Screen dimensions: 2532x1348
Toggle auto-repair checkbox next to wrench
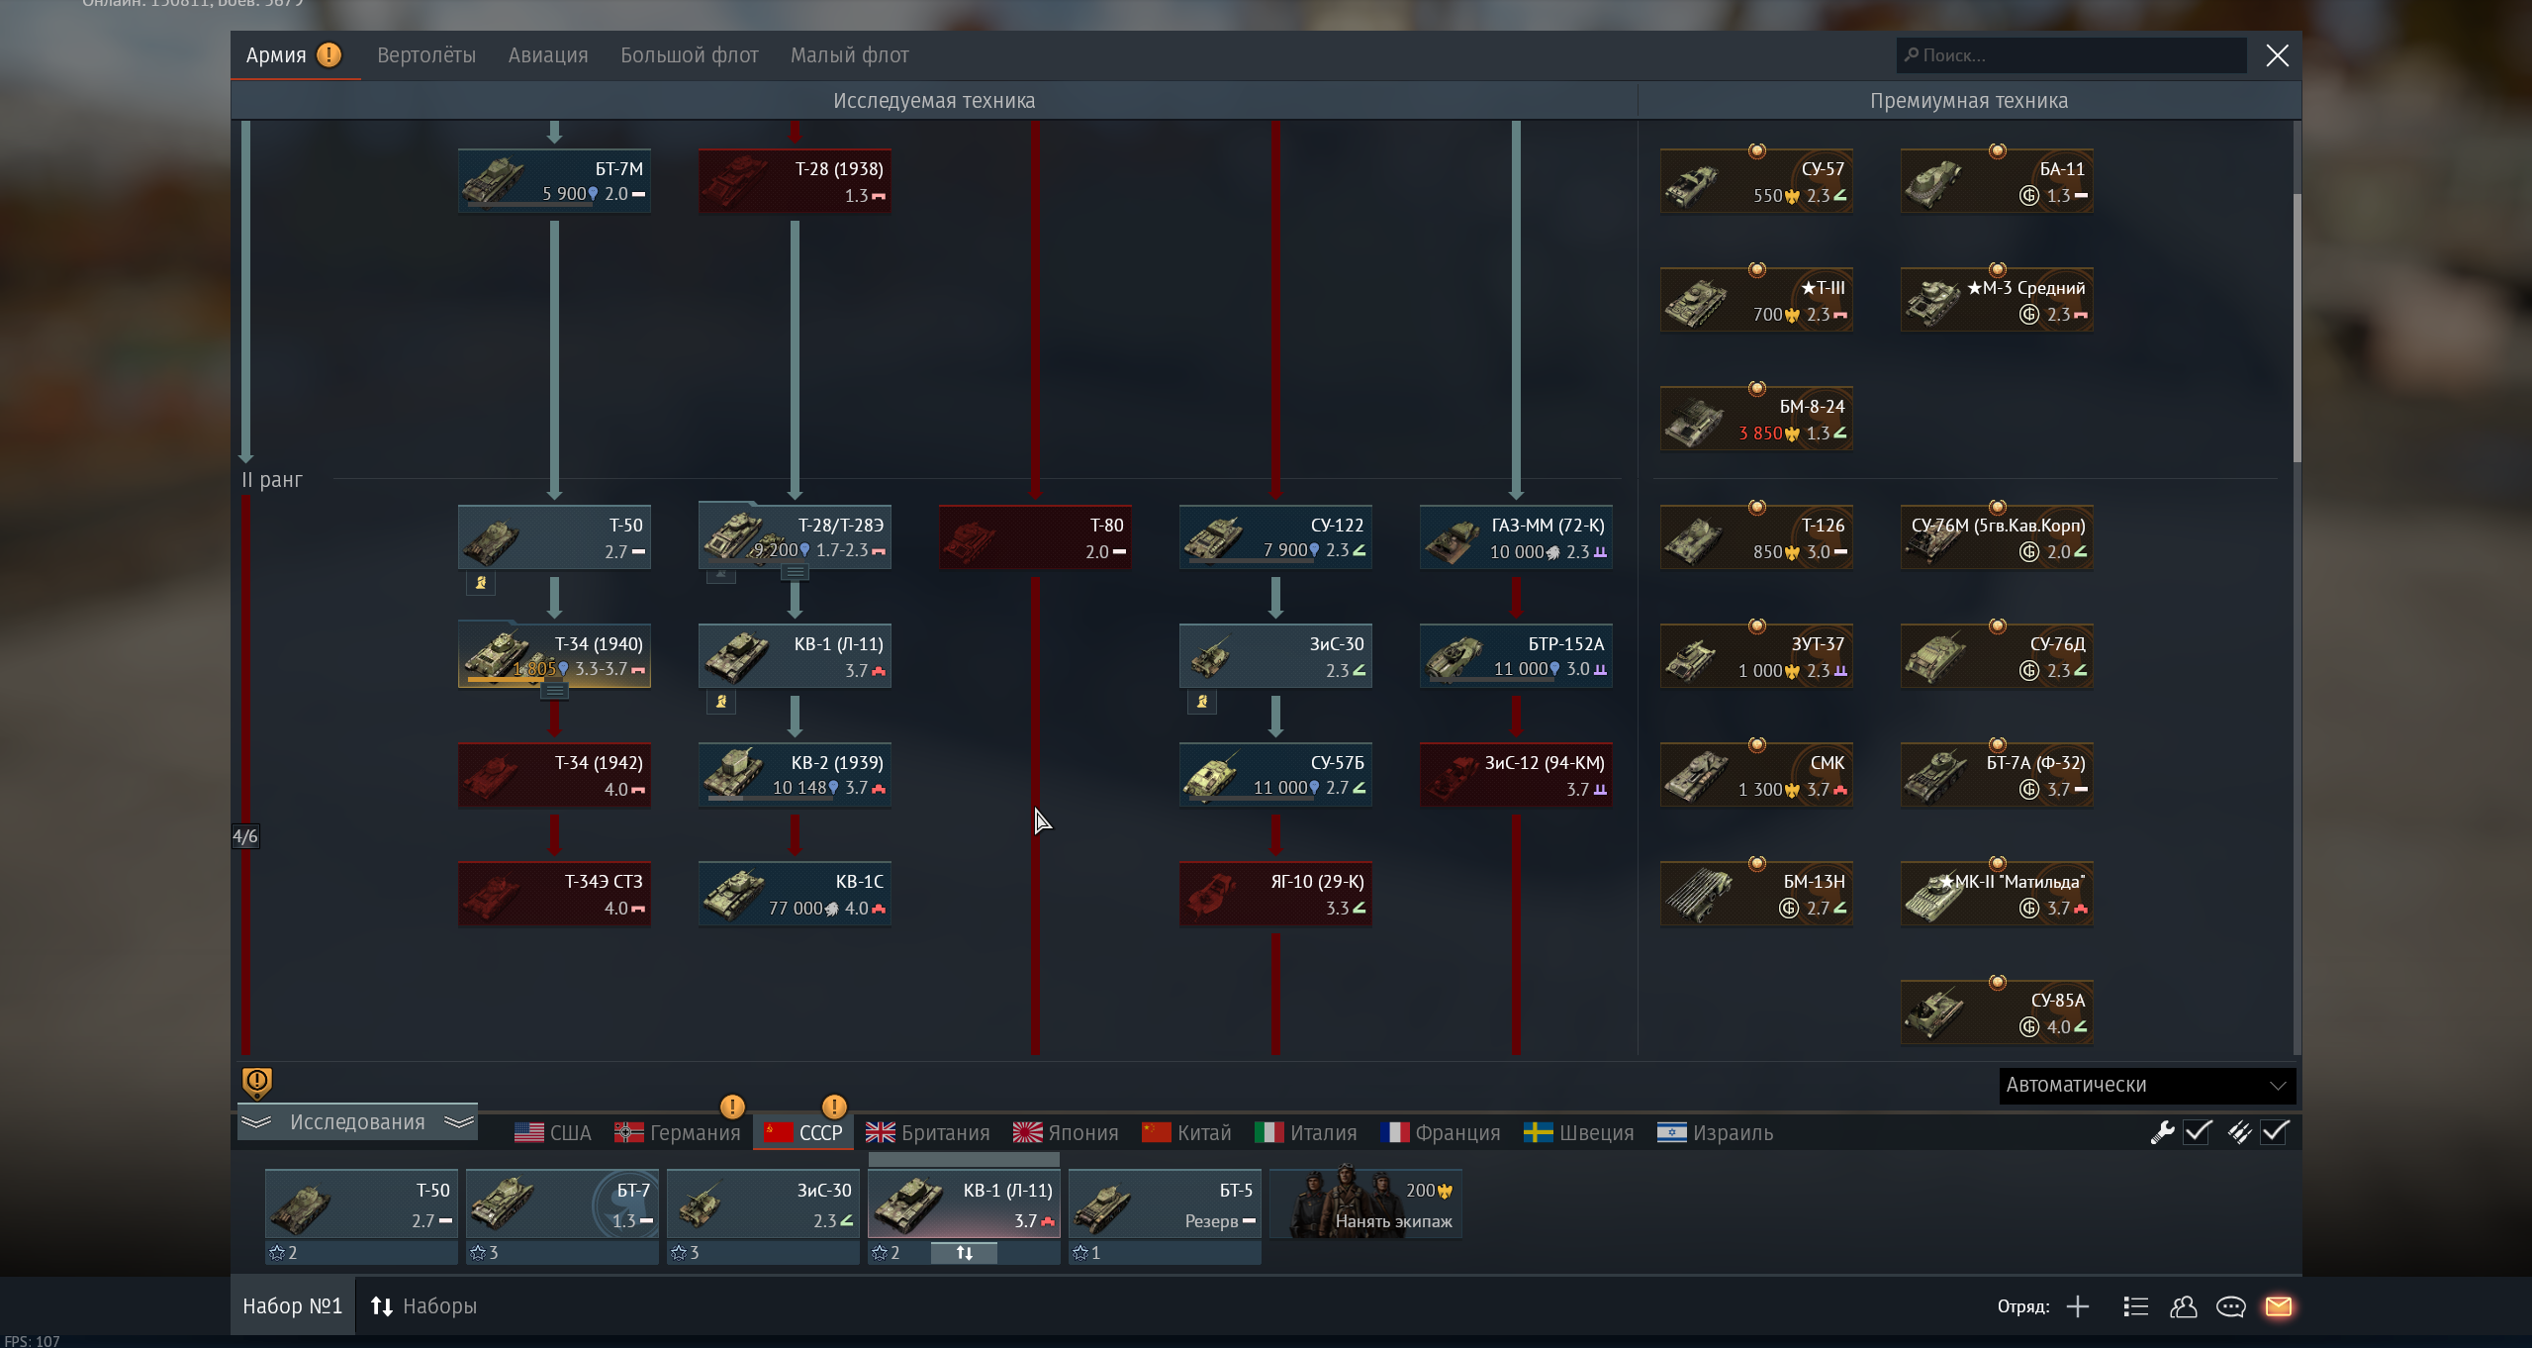coord(2198,1131)
